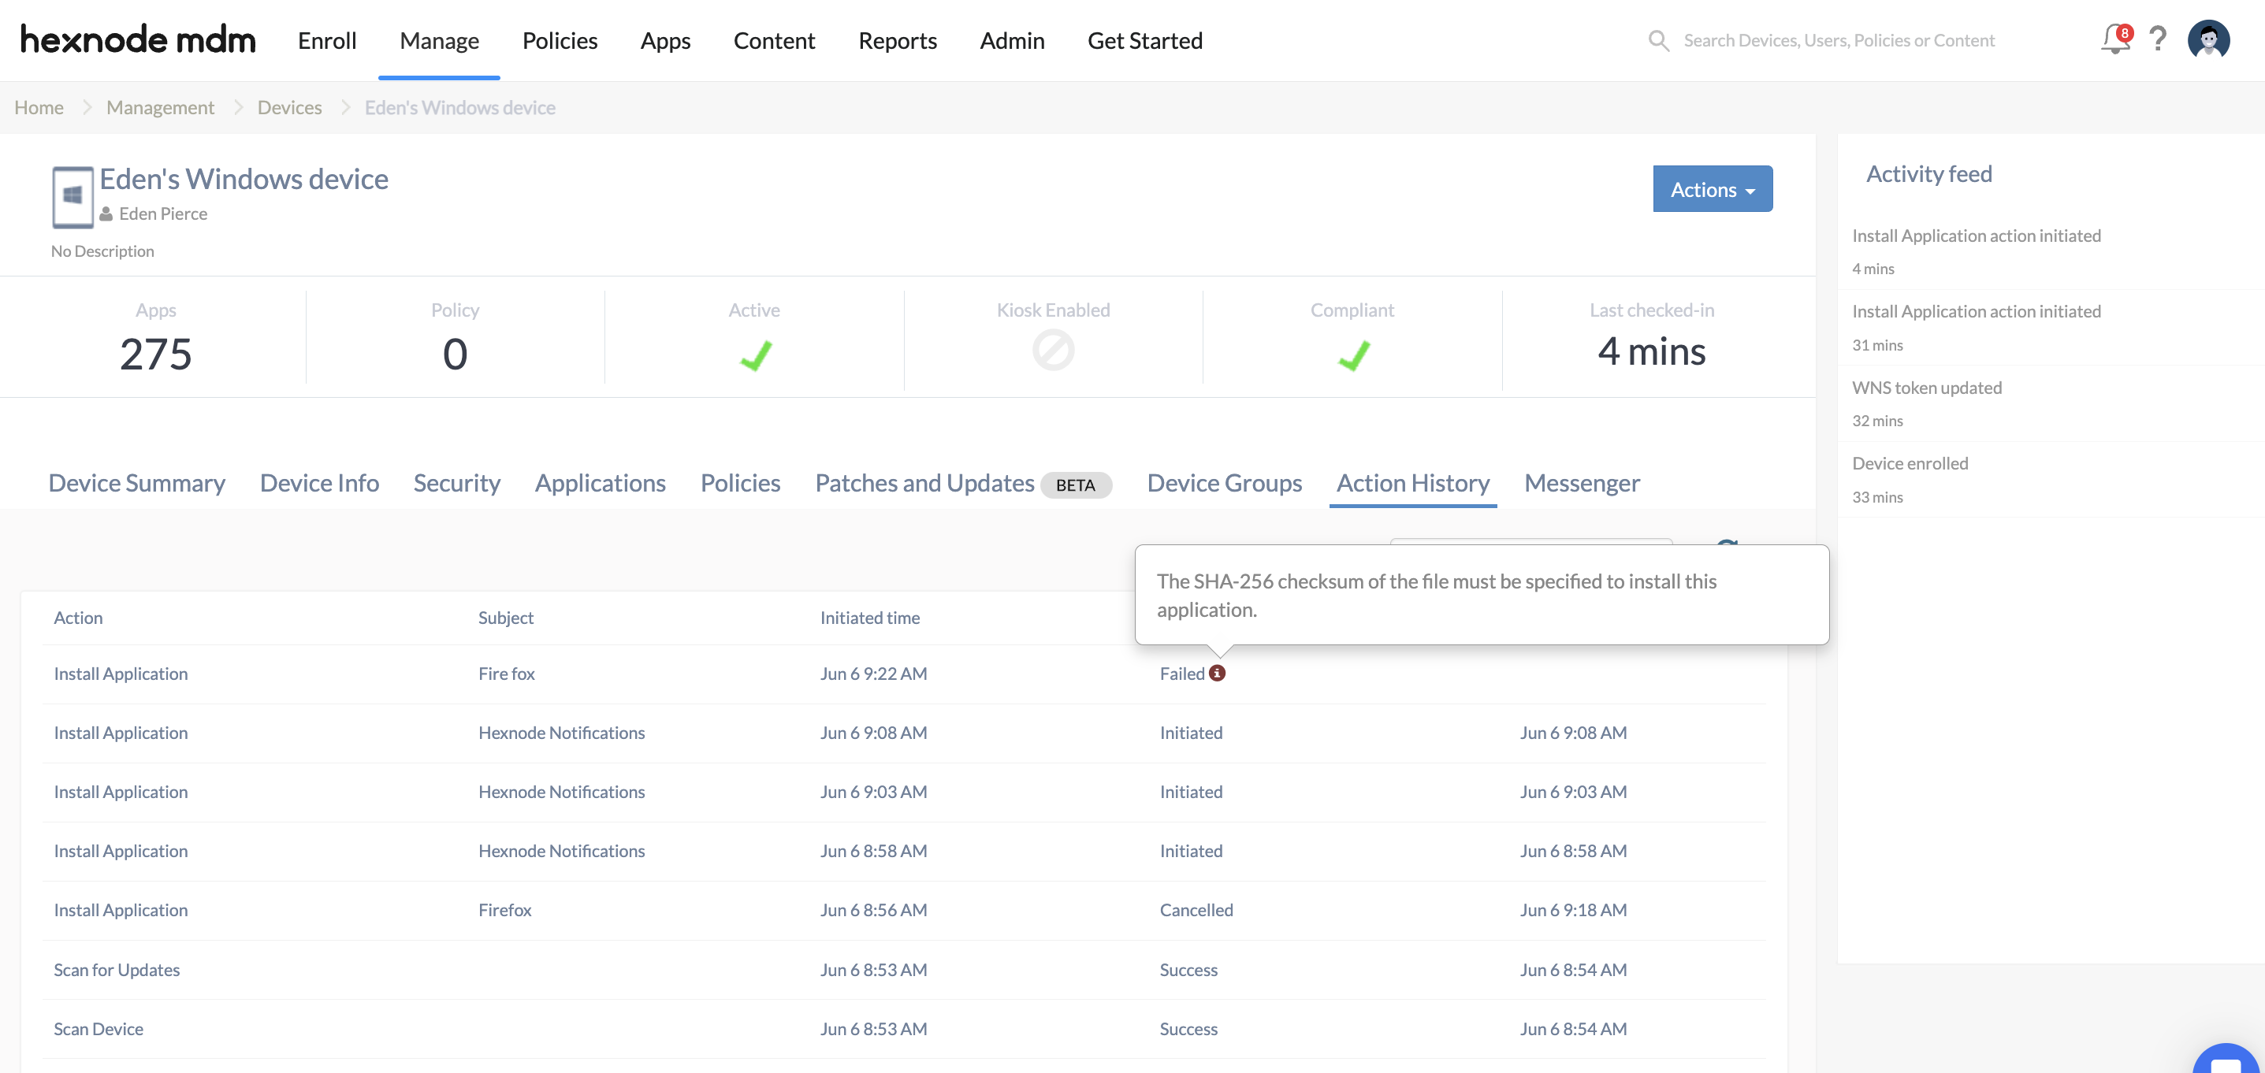The height and width of the screenshot is (1073, 2265).
Task: Click the Windows device icon
Action: click(73, 197)
